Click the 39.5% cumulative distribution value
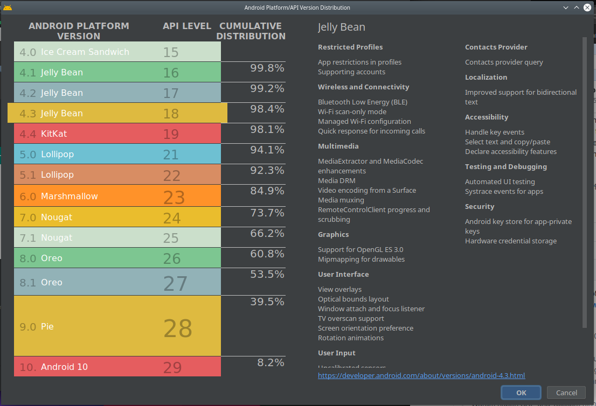This screenshot has height=406, width=596. pos(267,302)
